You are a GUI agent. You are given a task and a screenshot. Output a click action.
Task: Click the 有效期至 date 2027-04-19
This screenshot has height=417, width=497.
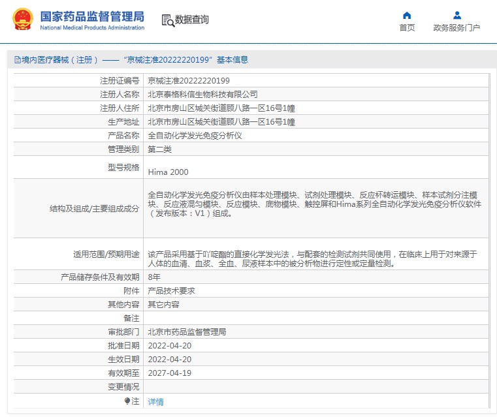point(169,373)
